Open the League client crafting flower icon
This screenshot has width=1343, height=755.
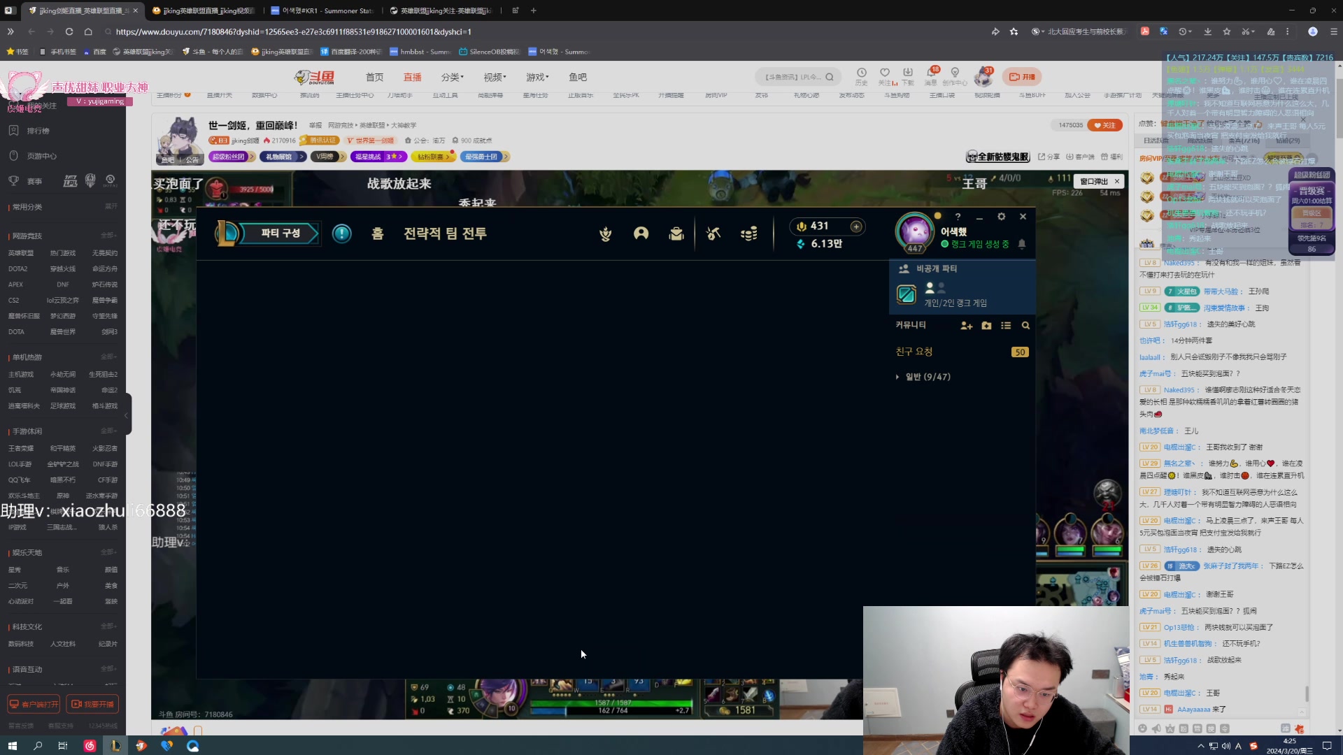tap(606, 234)
